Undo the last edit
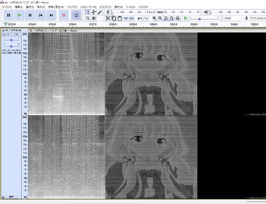Image resolution: width=266 pixels, height=204 pixels. point(140,18)
